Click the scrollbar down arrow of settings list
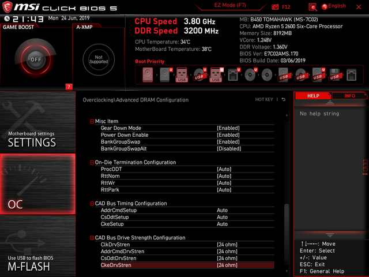 click(287, 271)
